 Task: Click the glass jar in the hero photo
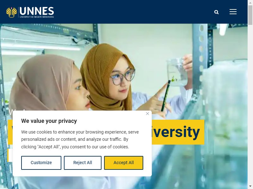tap(177, 72)
